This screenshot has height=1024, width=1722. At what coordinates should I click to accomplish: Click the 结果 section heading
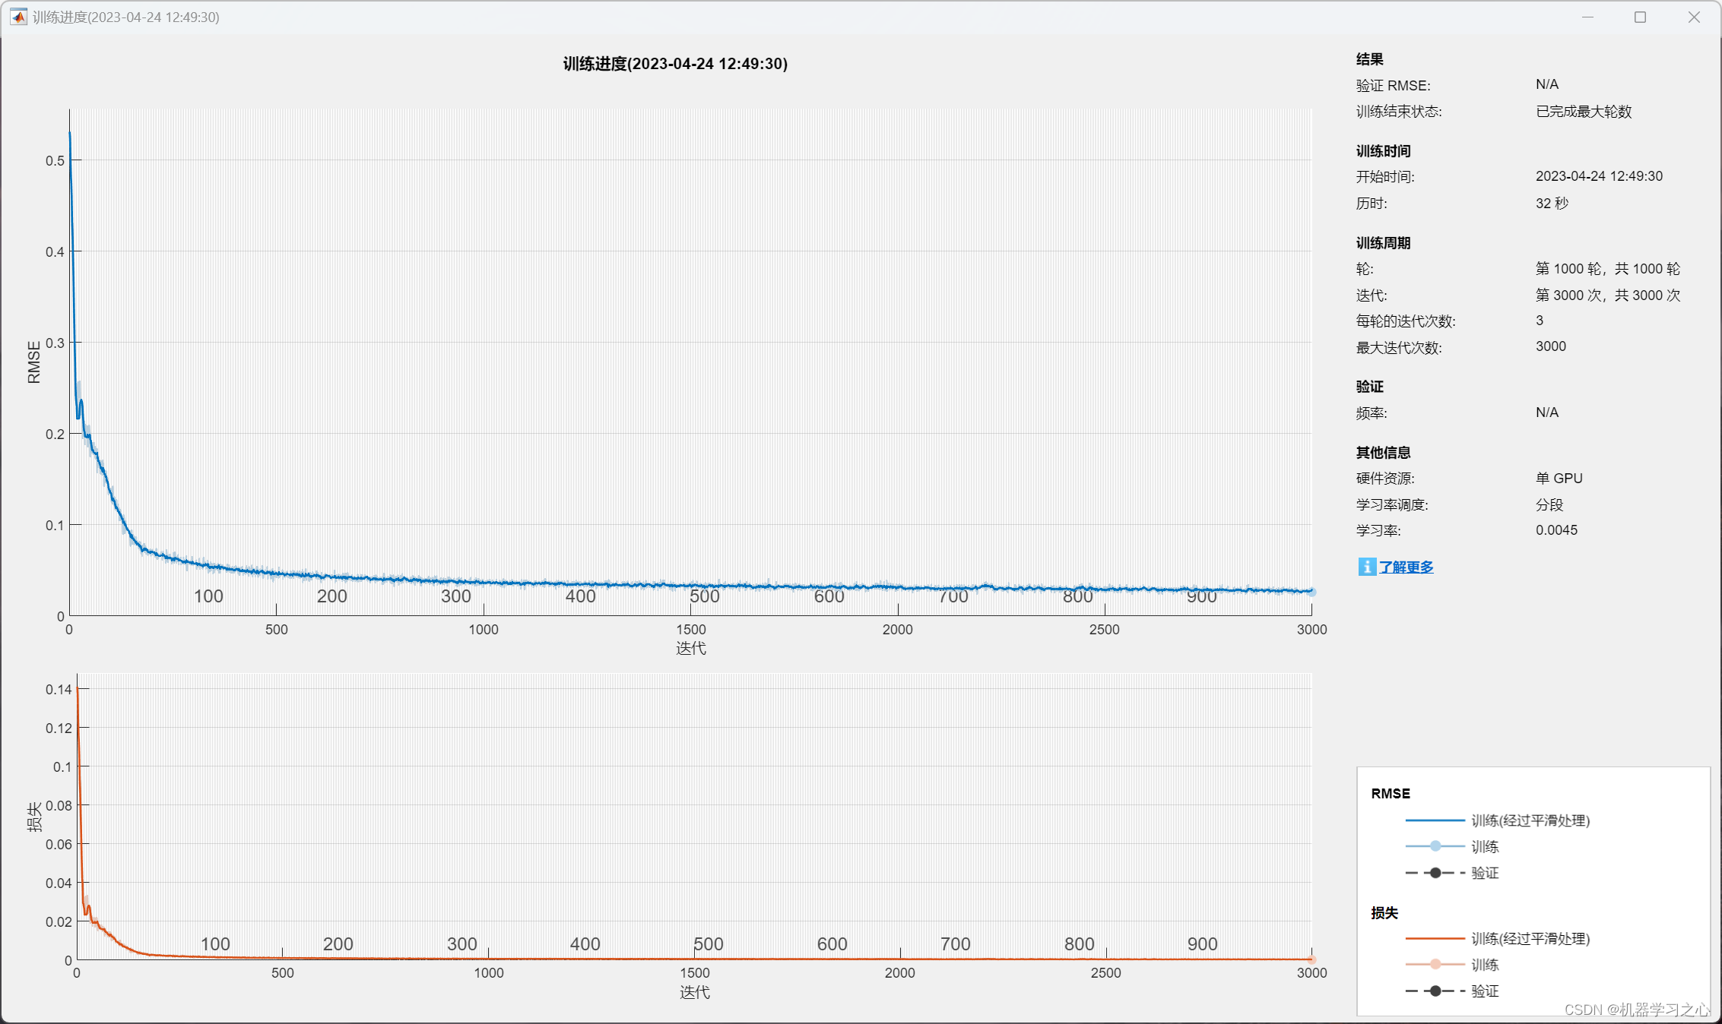point(1370,59)
